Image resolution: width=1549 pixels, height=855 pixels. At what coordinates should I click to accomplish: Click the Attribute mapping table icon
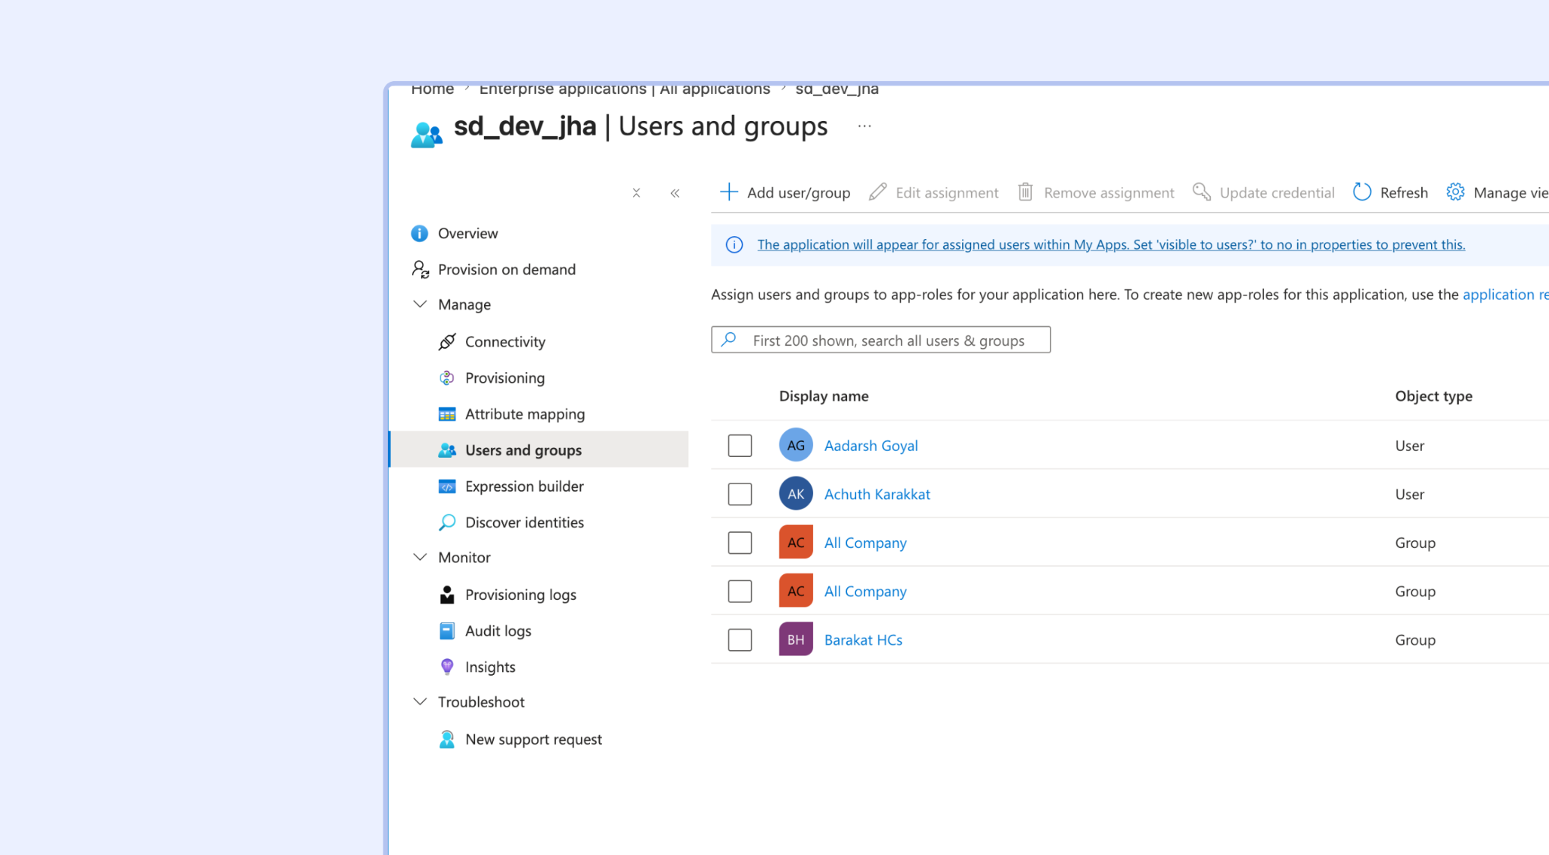(x=447, y=414)
